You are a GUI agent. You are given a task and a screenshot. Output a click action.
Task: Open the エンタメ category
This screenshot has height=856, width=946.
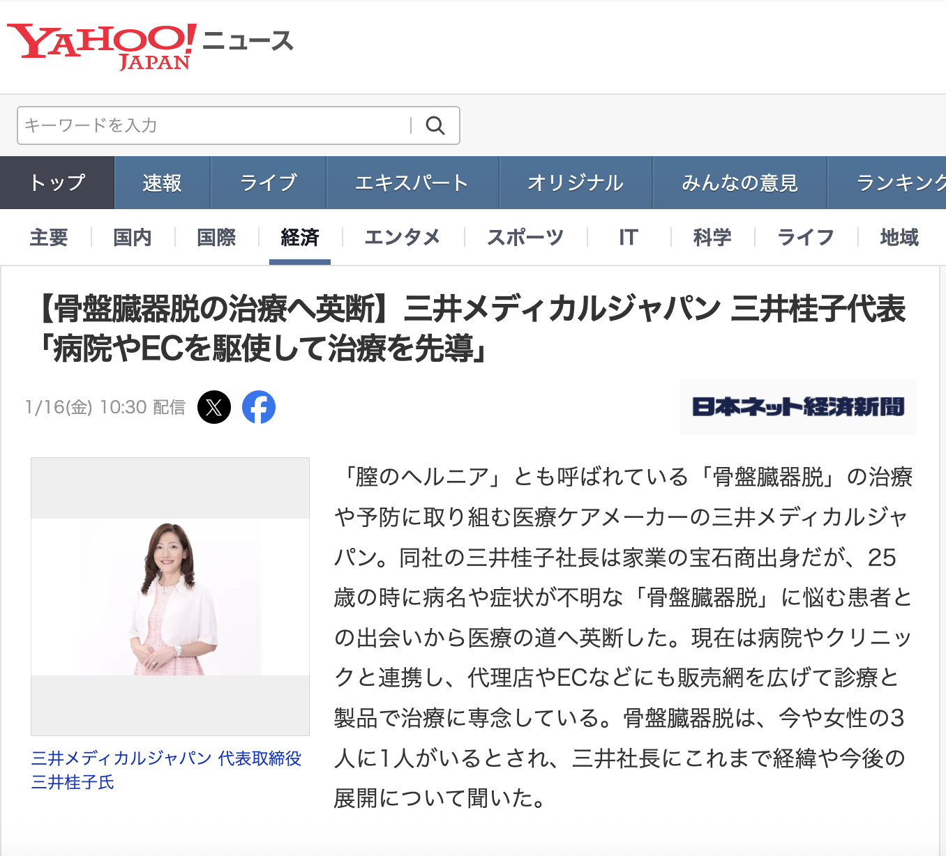(x=403, y=238)
